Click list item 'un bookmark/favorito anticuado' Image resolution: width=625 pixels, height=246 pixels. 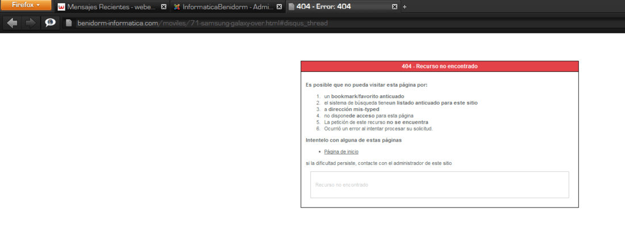pyautogui.click(x=364, y=96)
